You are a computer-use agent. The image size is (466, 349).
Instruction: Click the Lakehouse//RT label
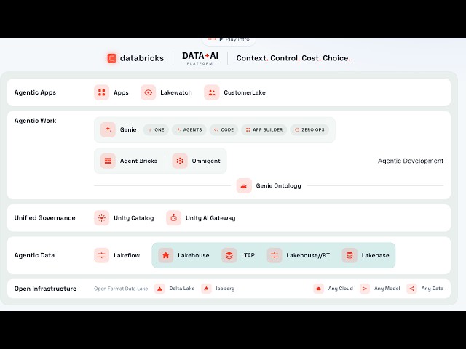308,255
